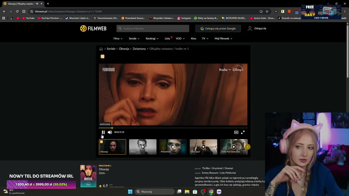Open the Thriller genre link
The image size is (349, 196).
(206, 168)
